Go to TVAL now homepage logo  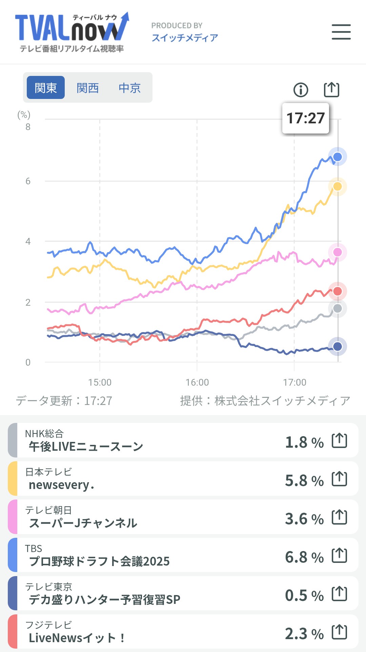72,33
